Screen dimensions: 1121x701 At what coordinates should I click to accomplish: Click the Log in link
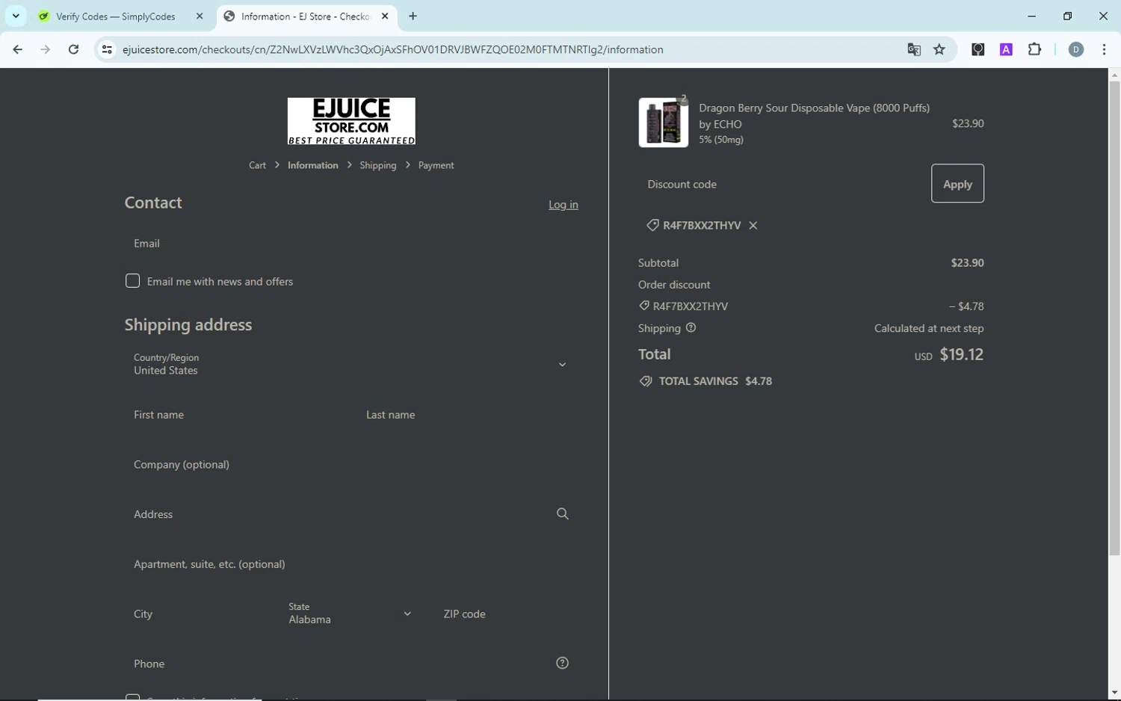point(563,205)
